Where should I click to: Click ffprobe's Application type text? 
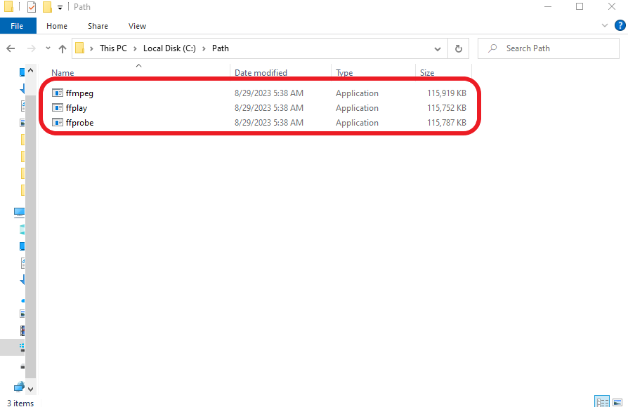click(357, 123)
